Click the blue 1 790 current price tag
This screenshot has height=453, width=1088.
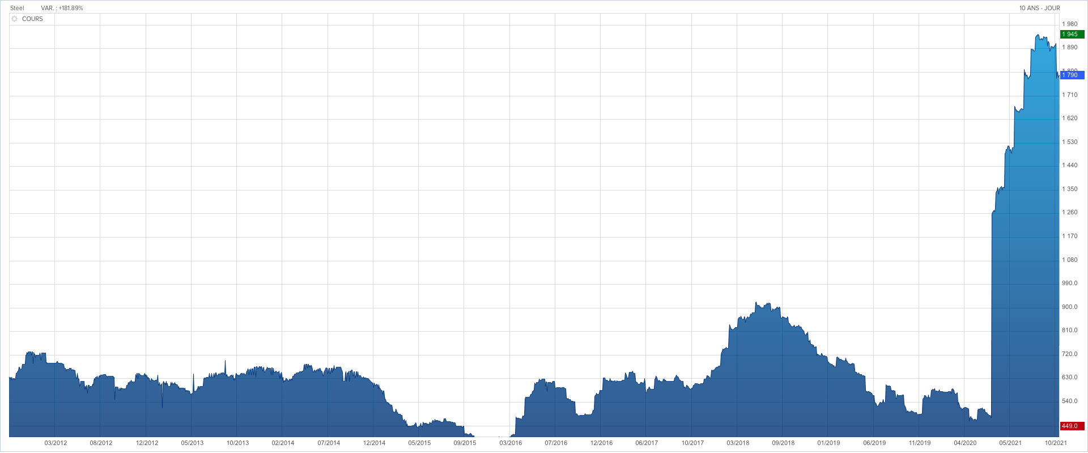click(x=1071, y=75)
